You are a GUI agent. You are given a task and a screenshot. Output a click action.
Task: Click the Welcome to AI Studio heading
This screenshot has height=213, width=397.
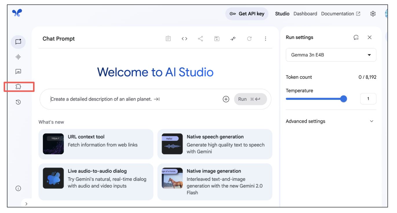tap(155, 72)
